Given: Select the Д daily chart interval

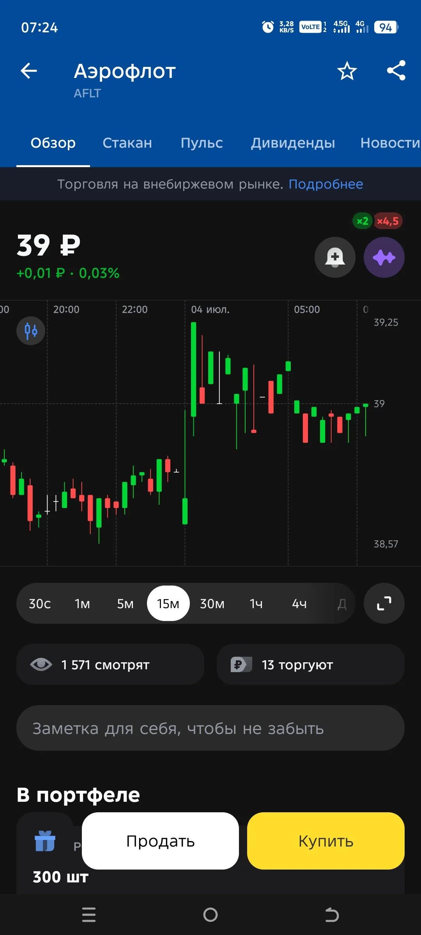Looking at the screenshot, I should (342, 604).
